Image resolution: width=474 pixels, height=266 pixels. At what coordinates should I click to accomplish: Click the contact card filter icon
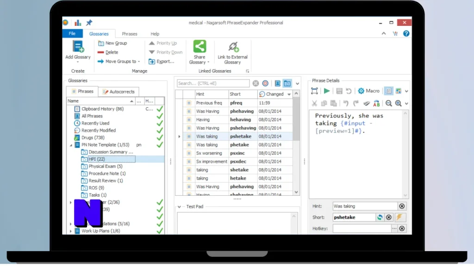click(x=278, y=84)
